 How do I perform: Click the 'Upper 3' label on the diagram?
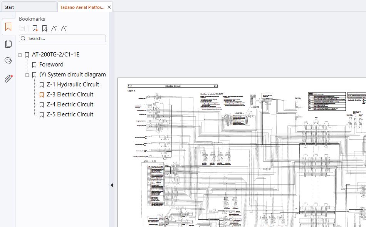click(131, 91)
